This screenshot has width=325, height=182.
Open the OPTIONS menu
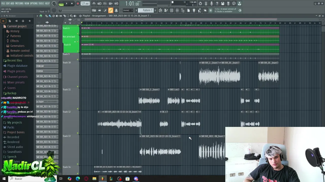[34, 4]
